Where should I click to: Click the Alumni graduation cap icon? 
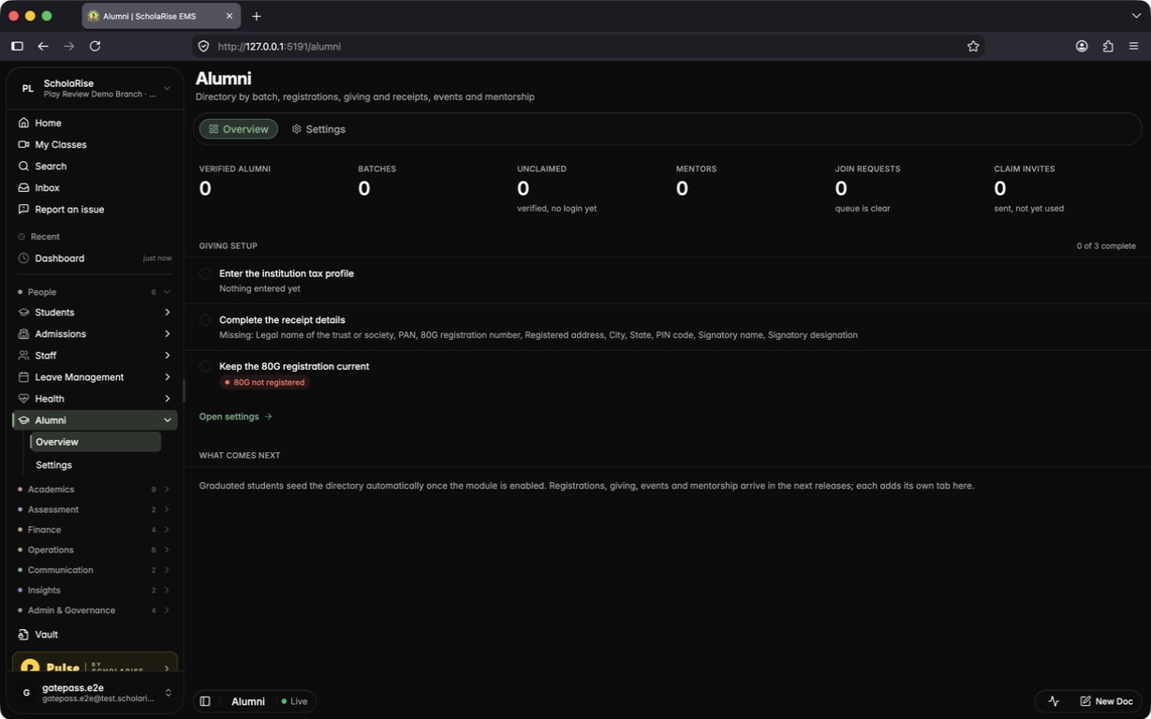pyautogui.click(x=24, y=420)
